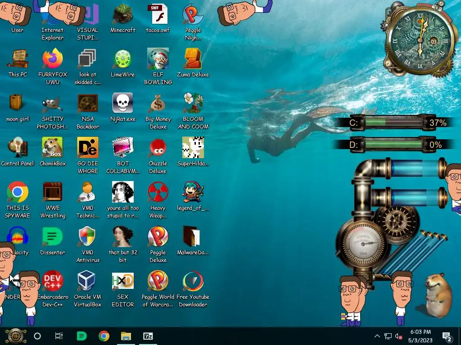Open the steampunk Start button
461x345 pixels.
coord(15,336)
